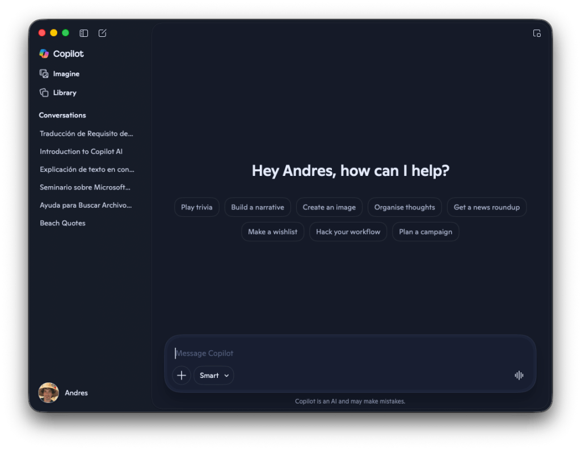Click the Make a wishlist chip
This screenshot has width=581, height=450.
272,232
